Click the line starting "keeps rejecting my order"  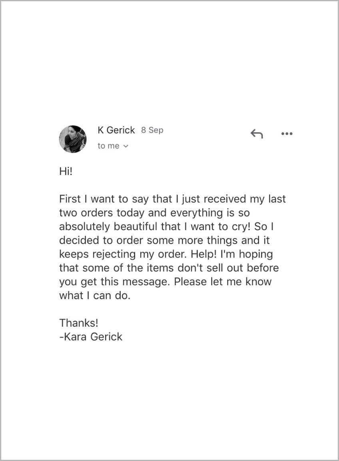[166, 254]
